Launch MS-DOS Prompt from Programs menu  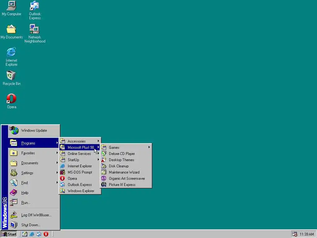tap(80, 172)
